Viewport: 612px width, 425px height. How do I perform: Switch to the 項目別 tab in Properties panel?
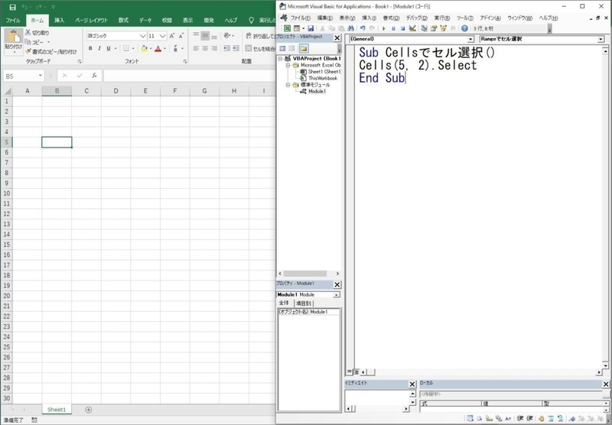303,303
